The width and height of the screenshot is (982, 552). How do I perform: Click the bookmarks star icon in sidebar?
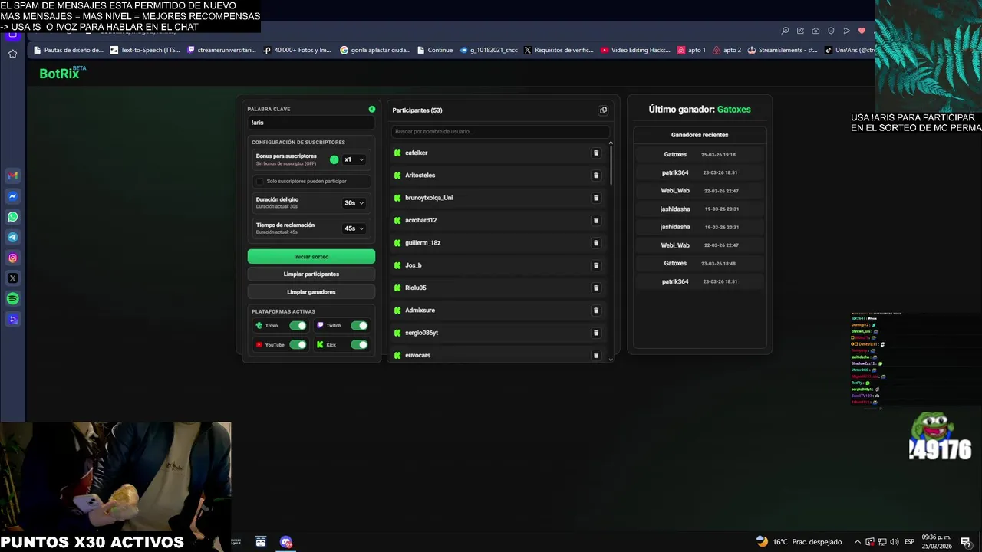coord(12,54)
